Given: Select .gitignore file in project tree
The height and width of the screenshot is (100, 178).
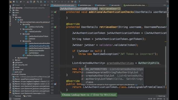Looking at the screenshot, I should 19,62.
